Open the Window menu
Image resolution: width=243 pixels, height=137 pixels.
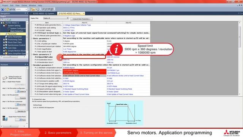[x=32, y=5]
